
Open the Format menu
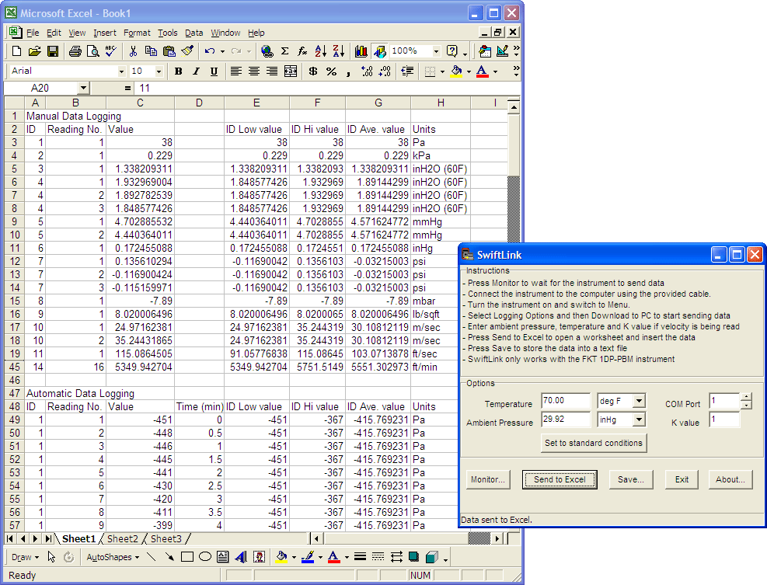137,33
